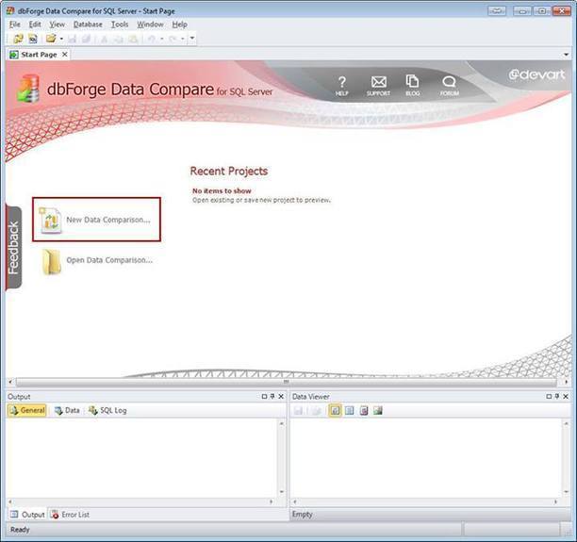
Task: Click the disabled Redo toolbar icon
Action: (173, 39)
